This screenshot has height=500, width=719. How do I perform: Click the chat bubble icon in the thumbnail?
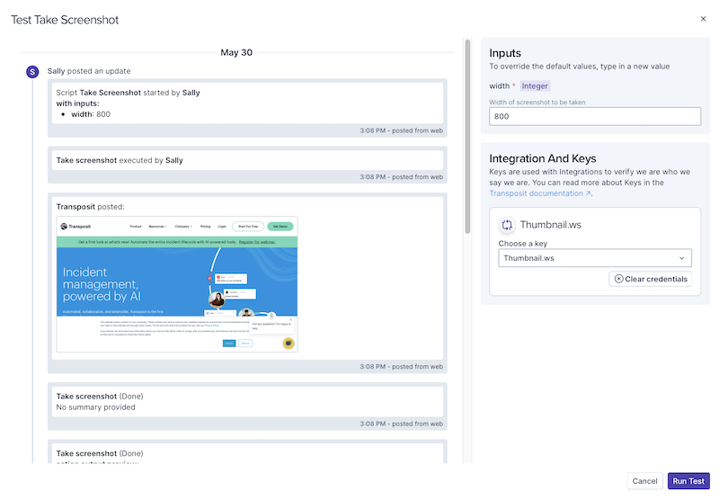point(288,343)
